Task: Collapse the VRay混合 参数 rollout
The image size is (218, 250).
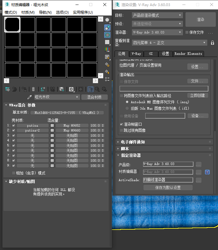Action: click(6, 105)
